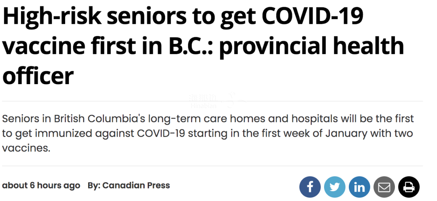This screenshot has width=437, height=201.
Task: Click the 'about 6 hours ago' timestamp
Action: [41, 185]
